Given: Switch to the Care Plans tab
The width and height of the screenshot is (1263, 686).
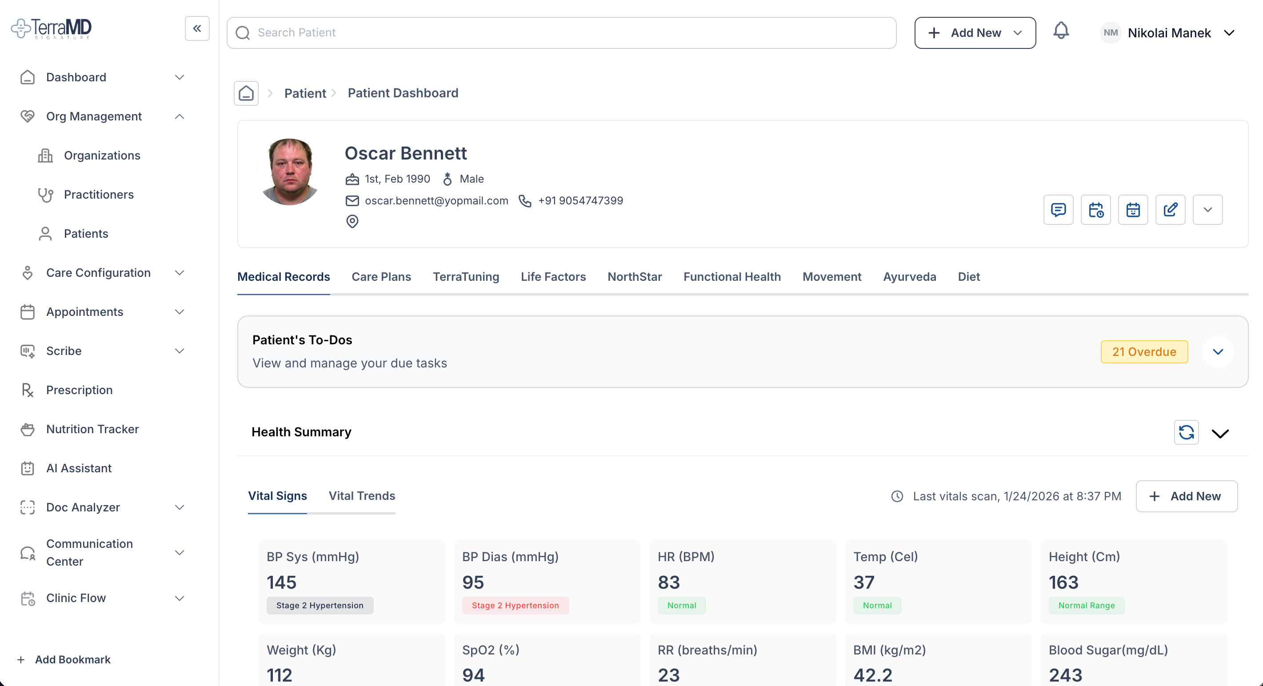Looking at the screenshot, I should (381, 276).
